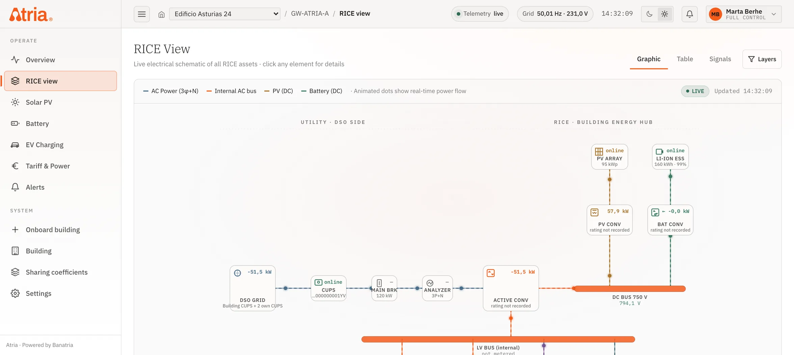
Task: Open Battery section in sidebar
Action: (61, 123)
